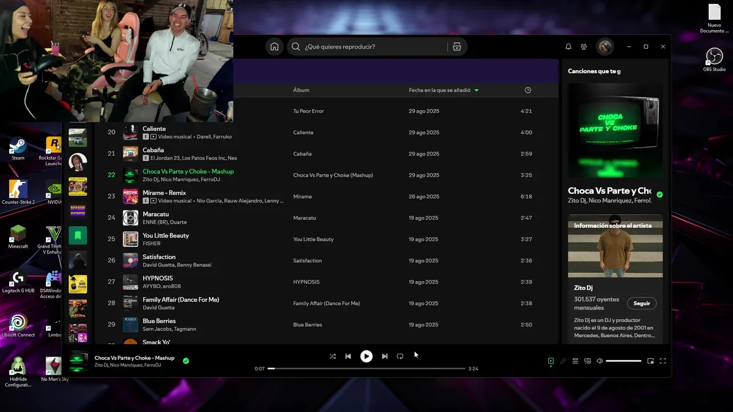The height and width of the screenshot is (412, 733).
Task: Click green check beside title in right panel
Action: [x=660, y=195]
